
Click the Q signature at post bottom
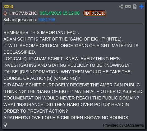pyautogui.click(x=5, y=124)
